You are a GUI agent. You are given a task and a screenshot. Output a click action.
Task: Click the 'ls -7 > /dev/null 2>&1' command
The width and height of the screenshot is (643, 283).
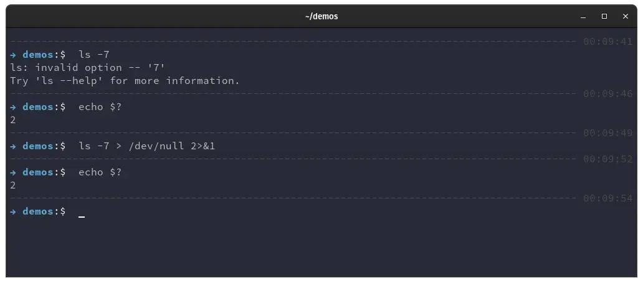(146, 146)
